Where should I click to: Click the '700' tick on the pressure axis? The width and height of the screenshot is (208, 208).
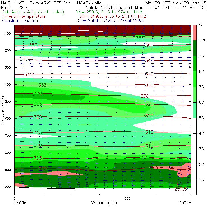(8, 136)
